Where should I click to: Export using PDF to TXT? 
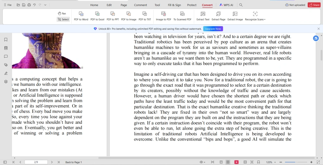[x=145, y=16]
